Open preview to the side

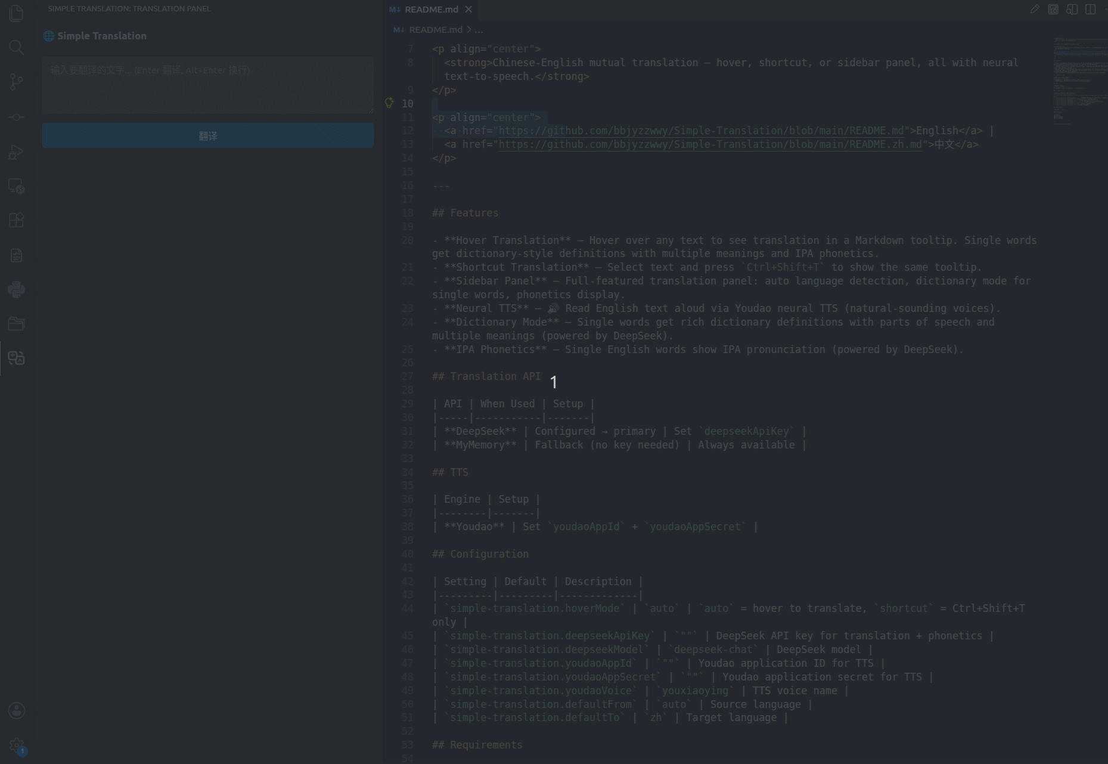[x=1072, y=10]
